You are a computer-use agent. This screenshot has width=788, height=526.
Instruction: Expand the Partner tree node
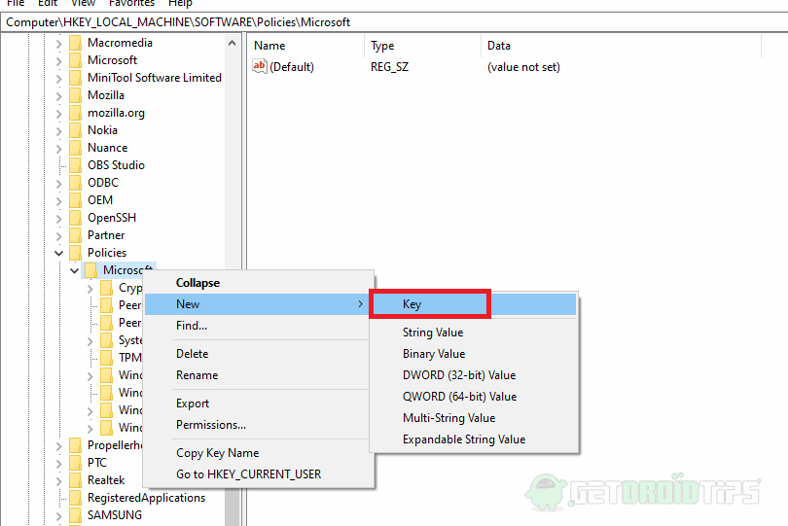(58, 235)
